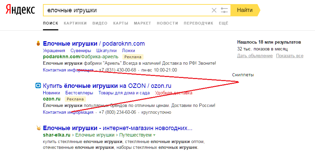Click the Яндекс logo
Viewport: 315px width, 157px height.
[20, 10]
